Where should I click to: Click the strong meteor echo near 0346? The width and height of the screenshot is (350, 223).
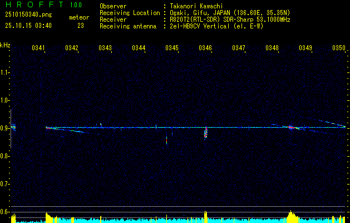pyautogui.click(x=206, y=133)
